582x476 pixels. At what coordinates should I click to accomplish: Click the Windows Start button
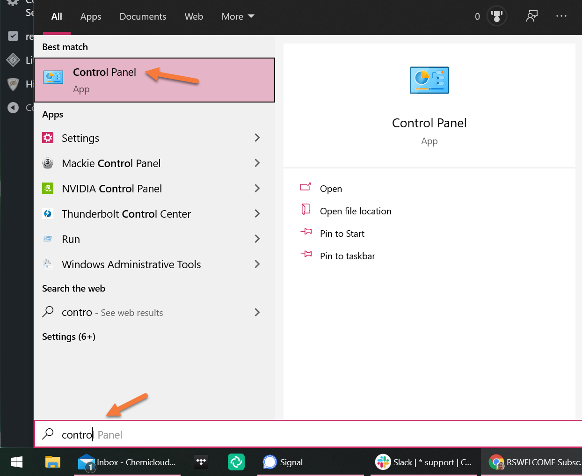17,462
